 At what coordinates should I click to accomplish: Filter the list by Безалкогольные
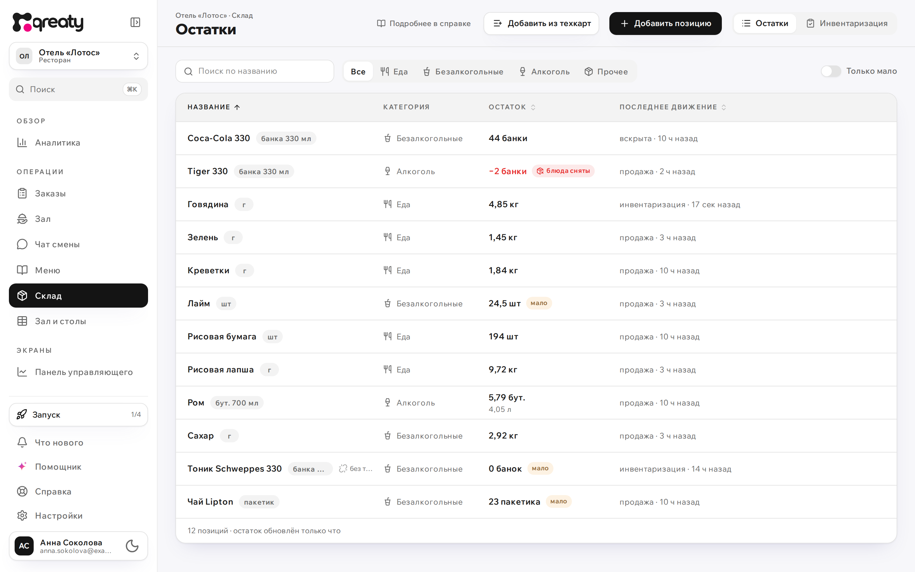463,71
